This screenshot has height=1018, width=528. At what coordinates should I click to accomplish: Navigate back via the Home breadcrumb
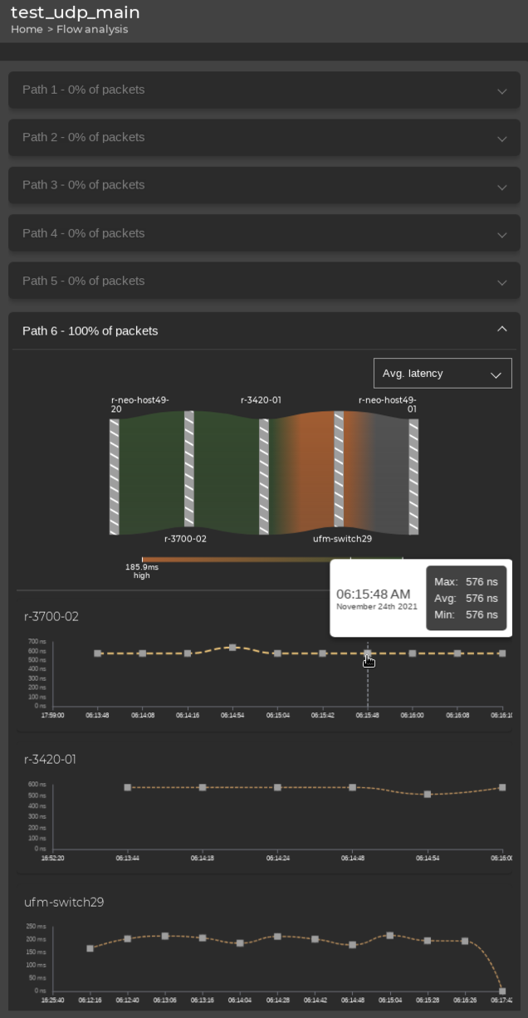26,29
